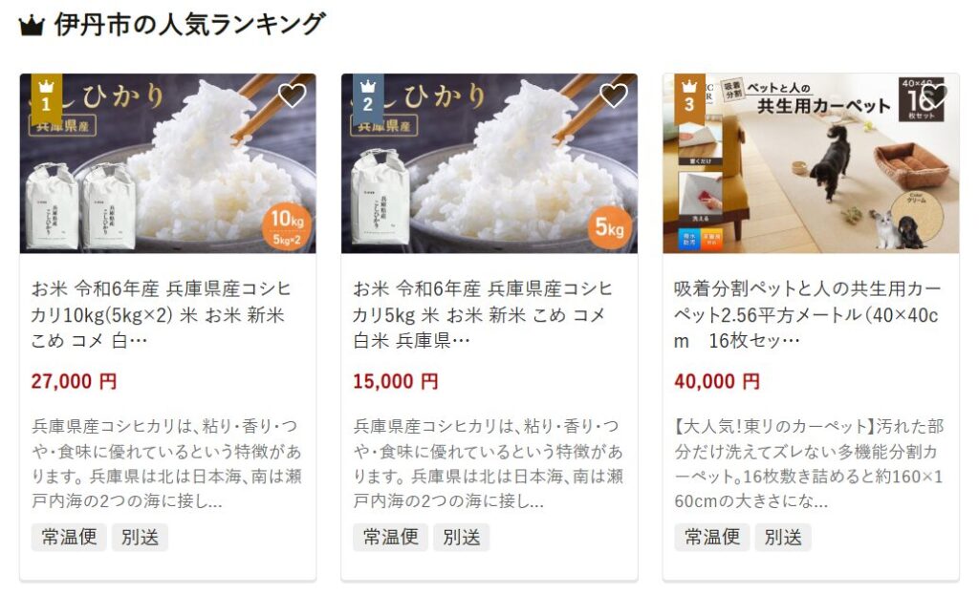Click 別送 tag on the carpet card
The width and height of the screenshot is (979, 595).
(783, 537)
